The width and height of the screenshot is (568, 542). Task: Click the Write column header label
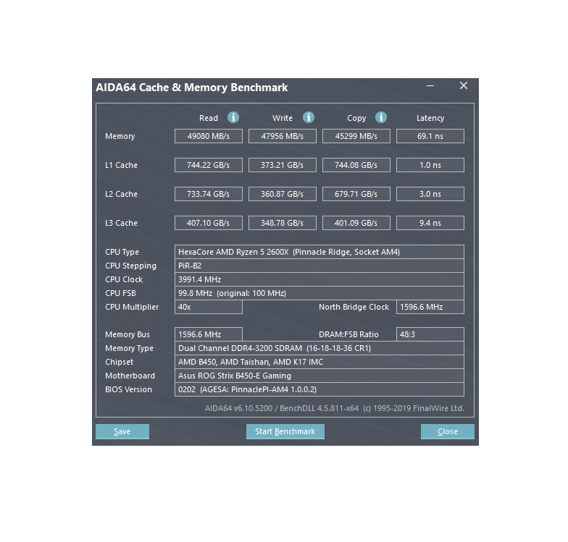(283, 118)
